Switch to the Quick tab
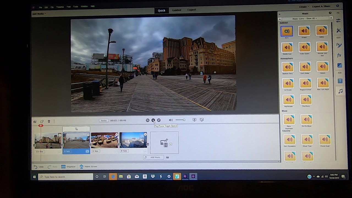 161,10
